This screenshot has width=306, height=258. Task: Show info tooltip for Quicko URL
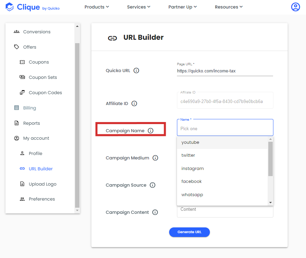tap(136, 70)
